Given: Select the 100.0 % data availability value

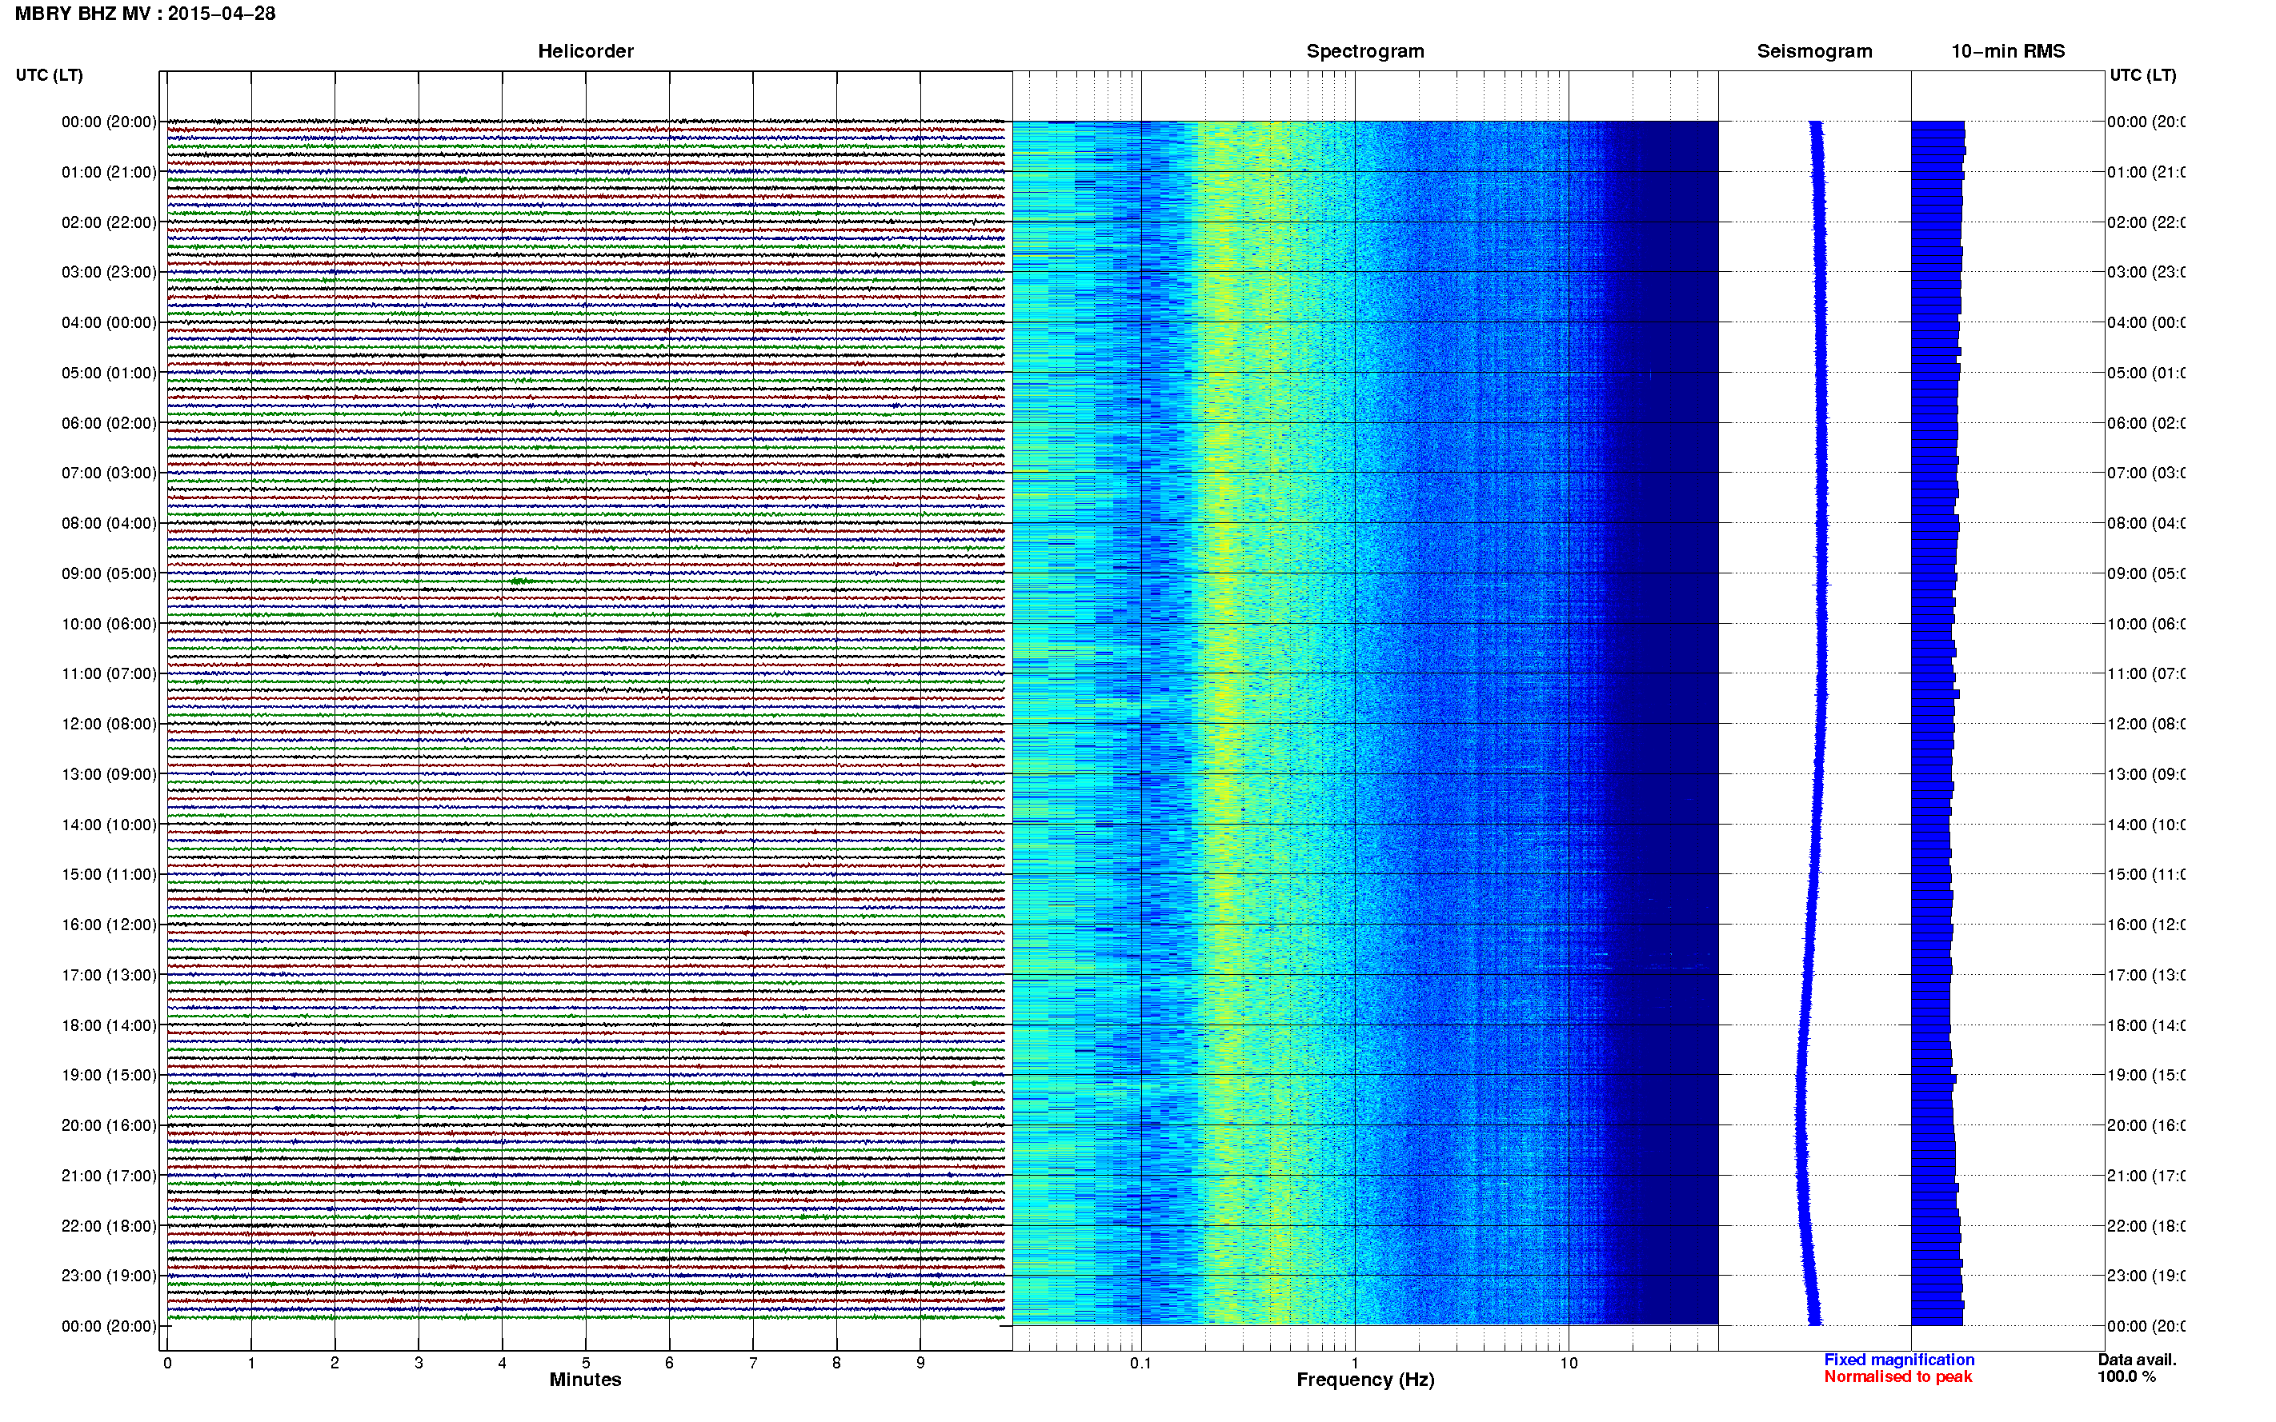Looking at the screenshot, I should click(2126, 1377).
